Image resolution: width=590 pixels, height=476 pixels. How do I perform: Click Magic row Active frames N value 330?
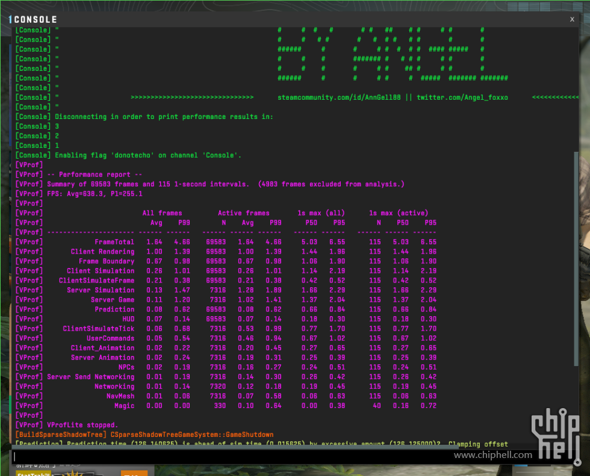220,406
